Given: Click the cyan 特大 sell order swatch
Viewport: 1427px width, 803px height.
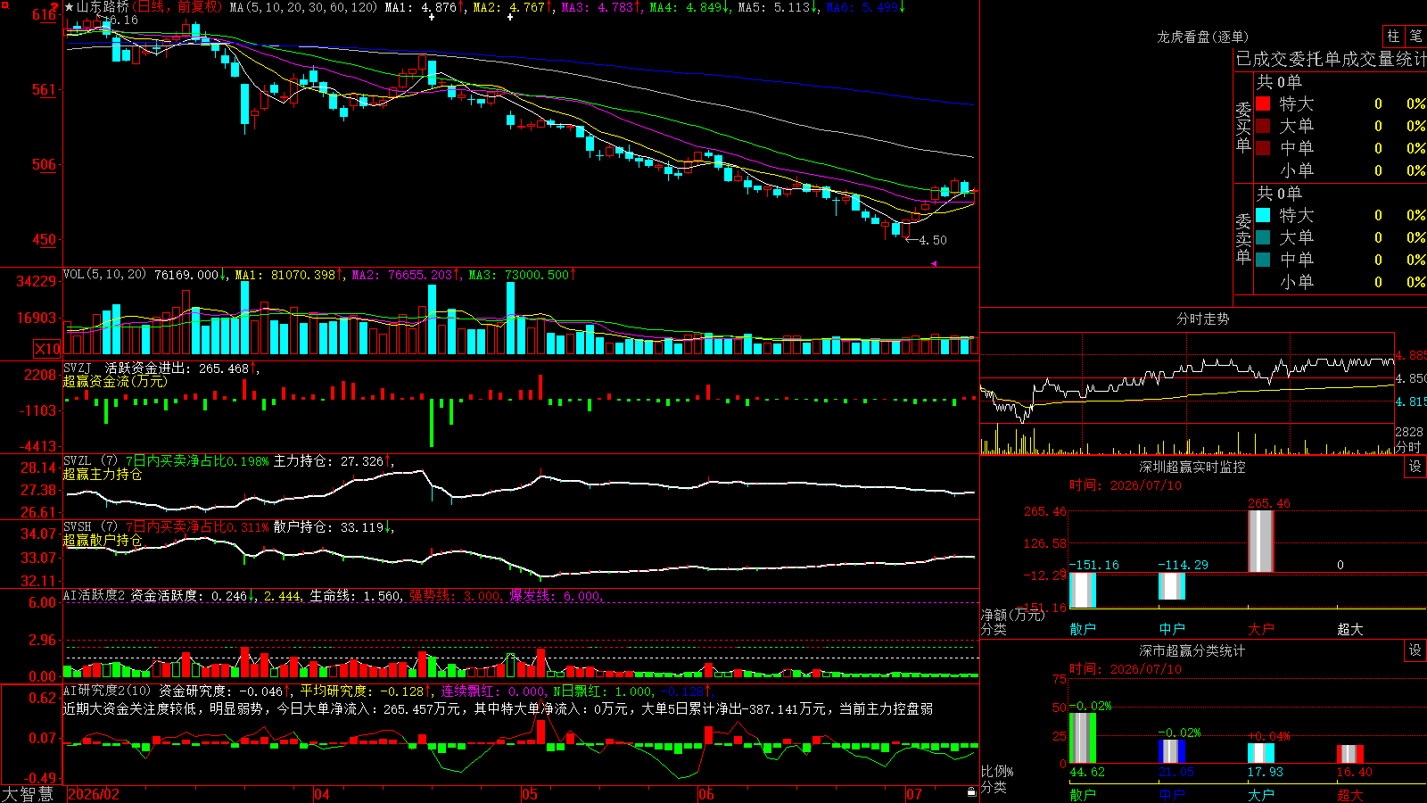Looking at the screenshot, I should click(x=1263, y=215).
